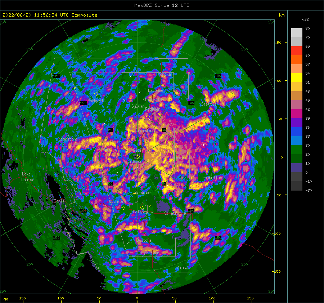This screenshot has height=303, width=324.
Task: Click the km unit label at top right
Action: (x=282, y=15)
